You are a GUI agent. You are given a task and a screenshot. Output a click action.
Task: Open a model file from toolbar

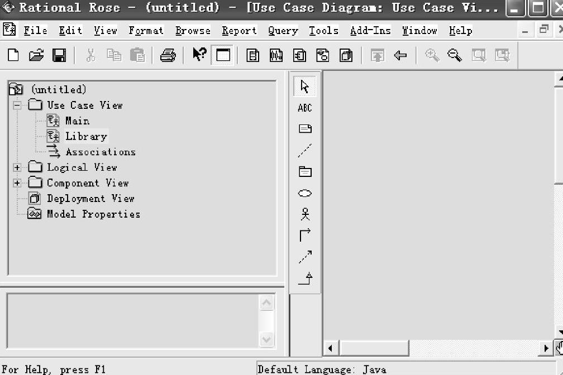36,55
